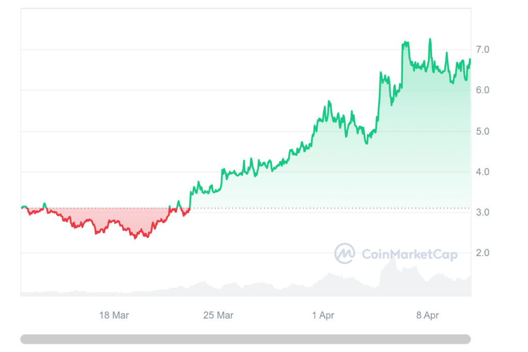Click the 6.0 price axis label
This screenshot has width=528, height=352.
click(483, 90)
